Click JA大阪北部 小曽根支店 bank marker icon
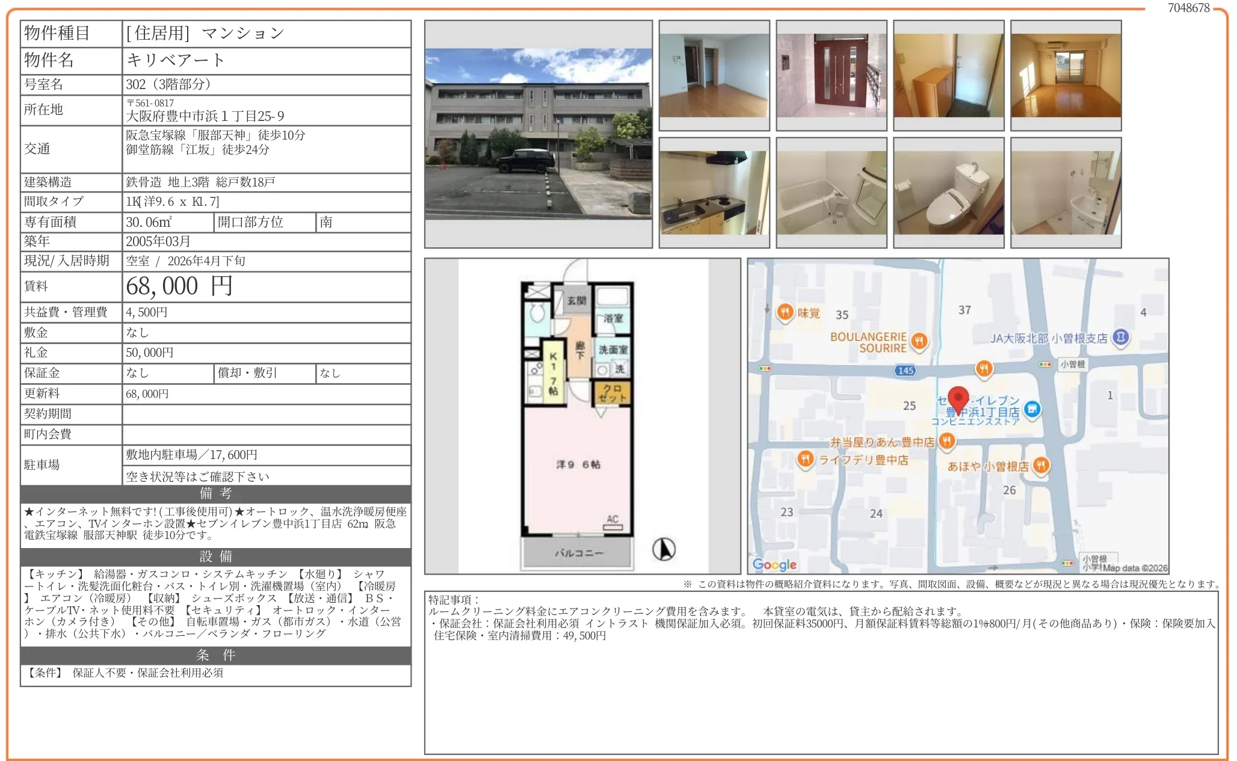 (1120, 337)
